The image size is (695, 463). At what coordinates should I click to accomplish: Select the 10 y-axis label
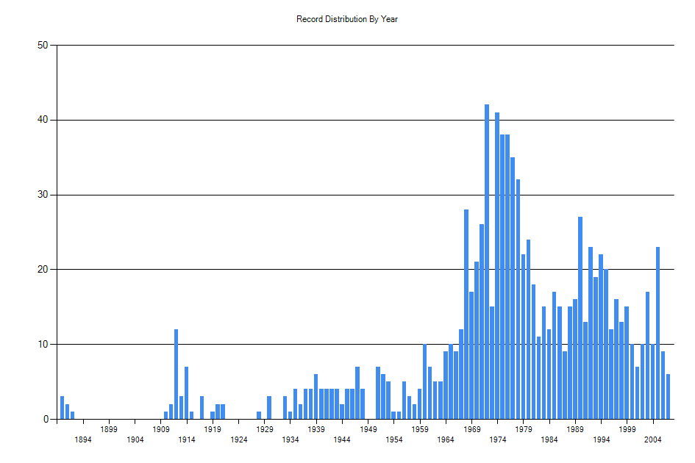[x=43, y=343]
